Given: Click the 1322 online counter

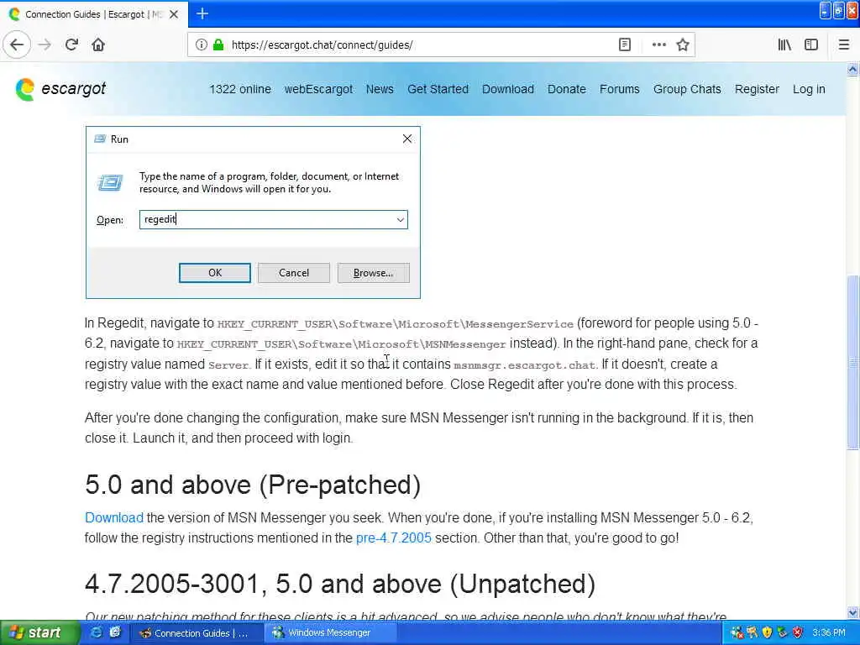Looking at the screenshot, I should [x=239, y=89].
